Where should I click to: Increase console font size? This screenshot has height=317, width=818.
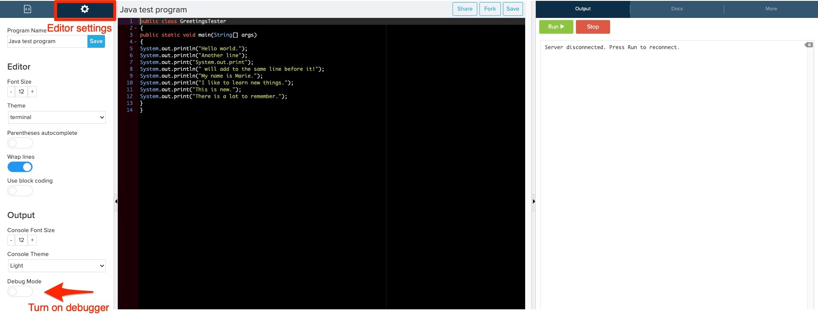click(x=32, y=240)
